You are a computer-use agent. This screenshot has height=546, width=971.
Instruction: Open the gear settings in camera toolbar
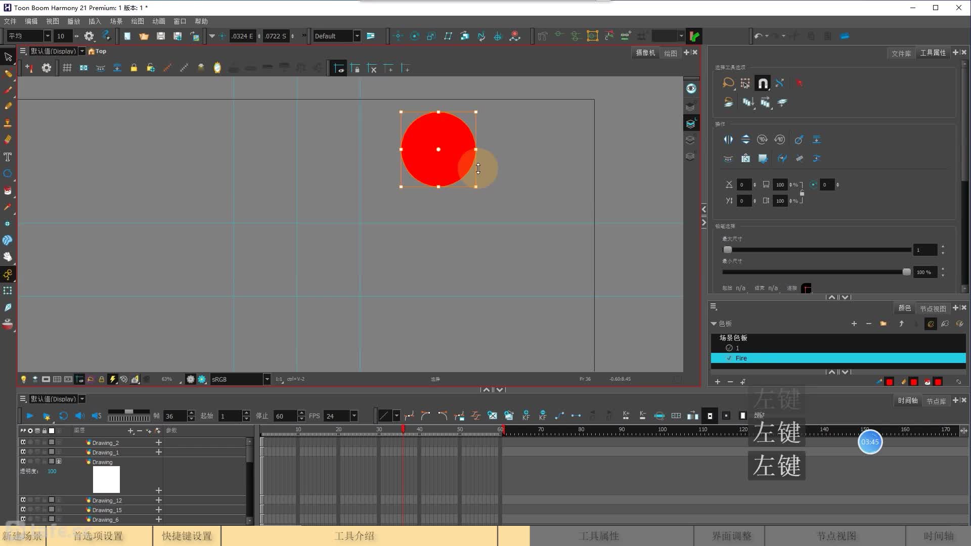pos(47,68)
